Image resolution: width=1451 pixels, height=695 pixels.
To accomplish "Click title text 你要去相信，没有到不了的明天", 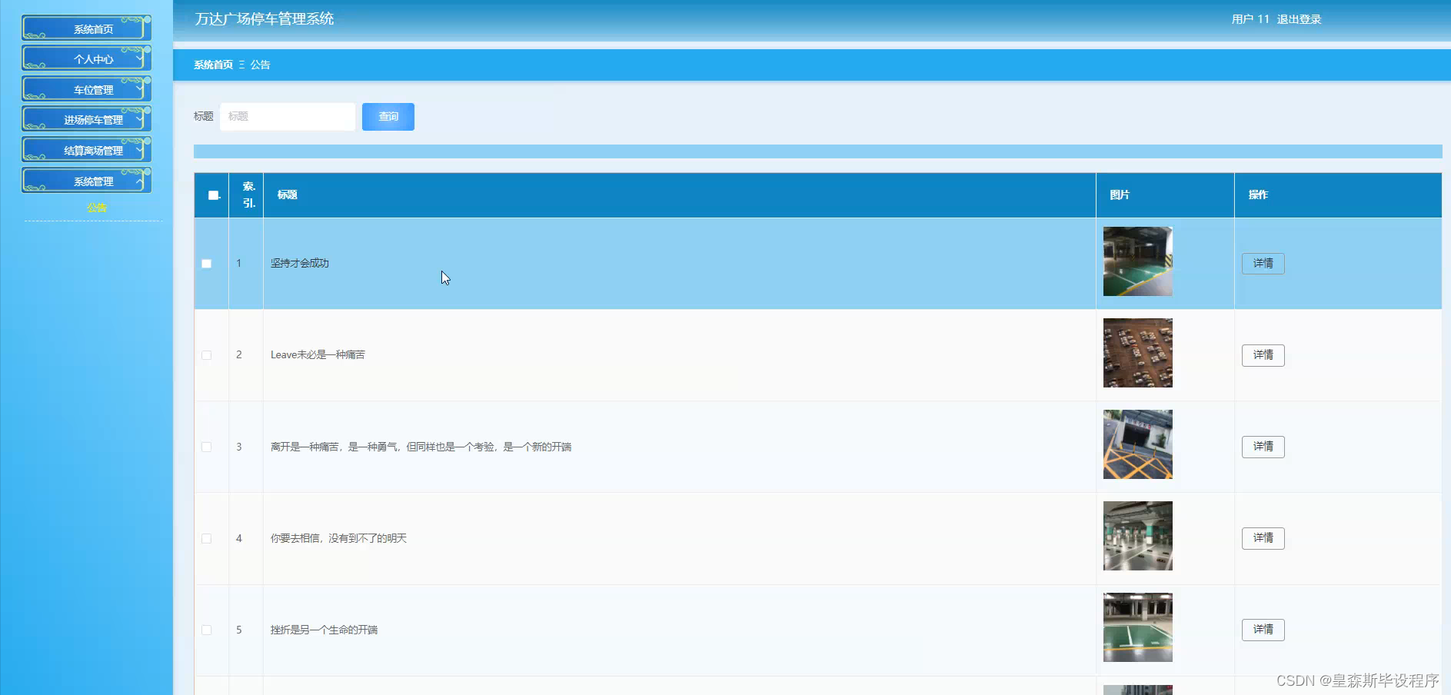I will [338, 538].
